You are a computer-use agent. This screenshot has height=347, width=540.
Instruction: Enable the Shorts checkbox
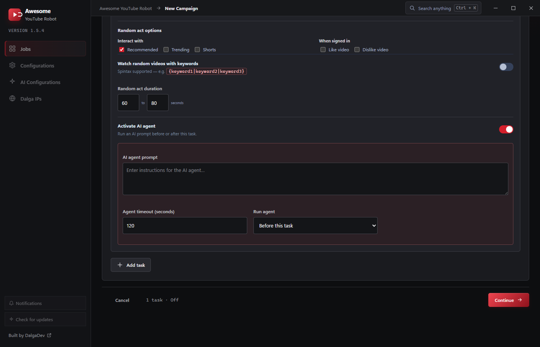197,49
